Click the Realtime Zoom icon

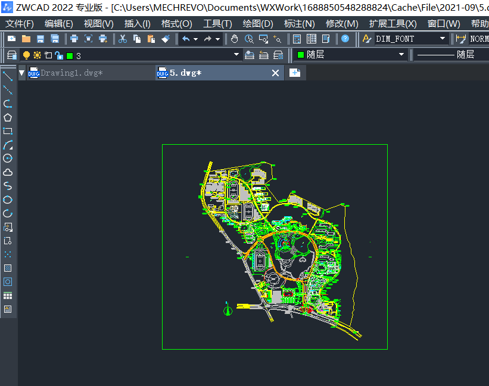click(249, 39)
